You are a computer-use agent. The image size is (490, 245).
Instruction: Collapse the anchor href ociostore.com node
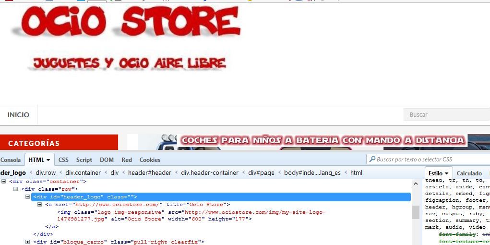39,205
